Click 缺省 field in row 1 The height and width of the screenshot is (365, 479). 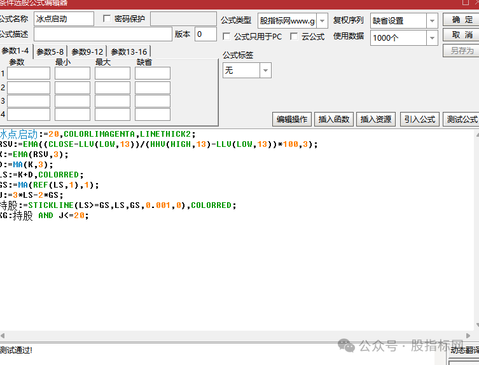(153, 73)
